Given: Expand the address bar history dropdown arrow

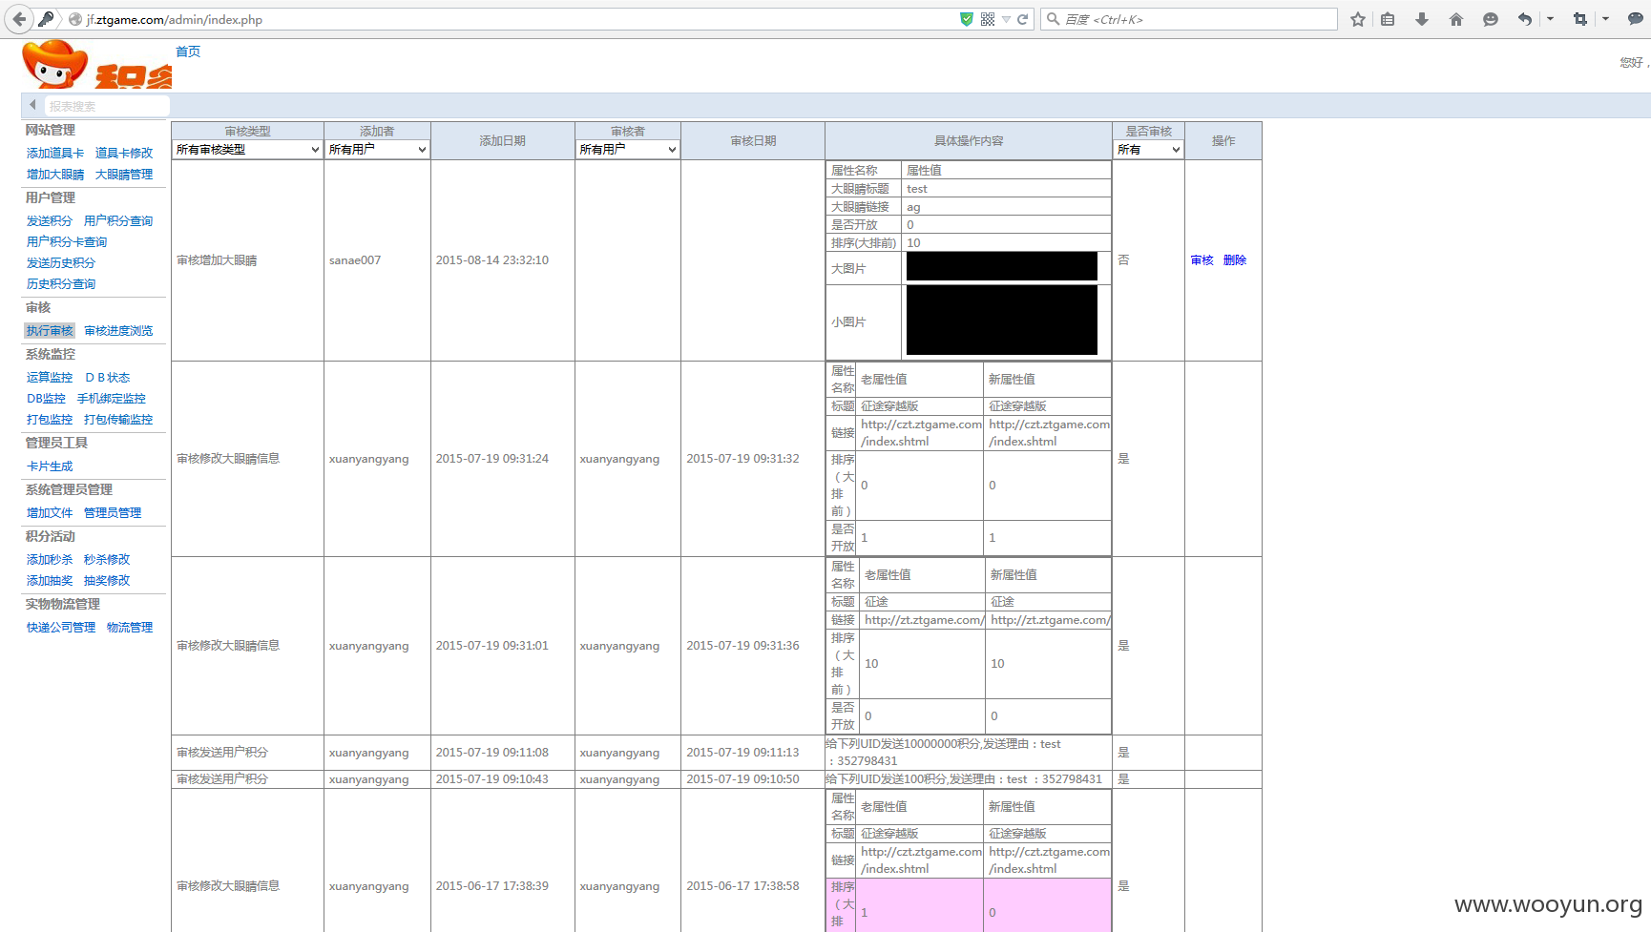Looking at the screenshot, I should click(x=1006, y=19).
